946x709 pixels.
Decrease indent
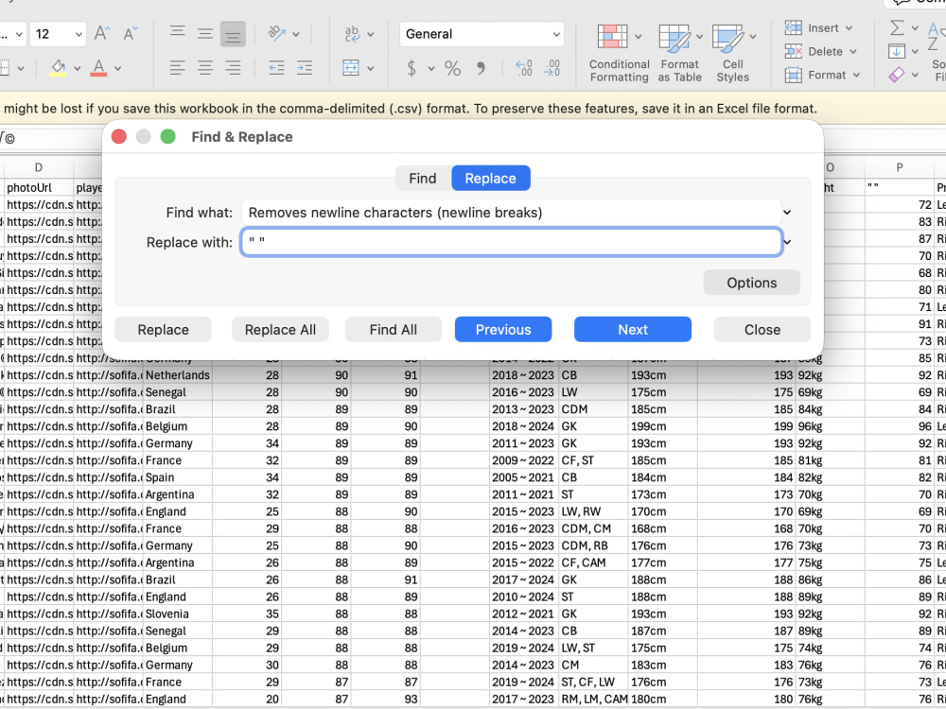tap(276, 67)
